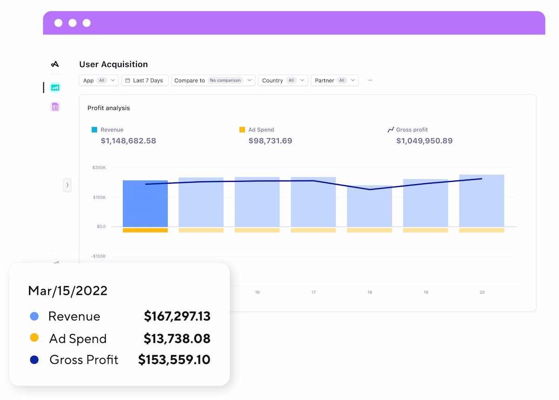Expand the Partner filter dropdown
559x400 pixels.
click(334, 80)
